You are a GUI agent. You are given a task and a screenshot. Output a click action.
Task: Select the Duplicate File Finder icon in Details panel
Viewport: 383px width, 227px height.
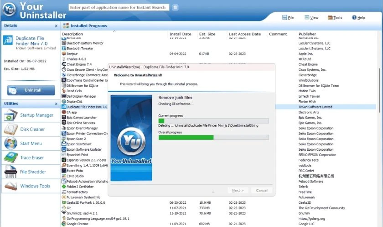8,40
